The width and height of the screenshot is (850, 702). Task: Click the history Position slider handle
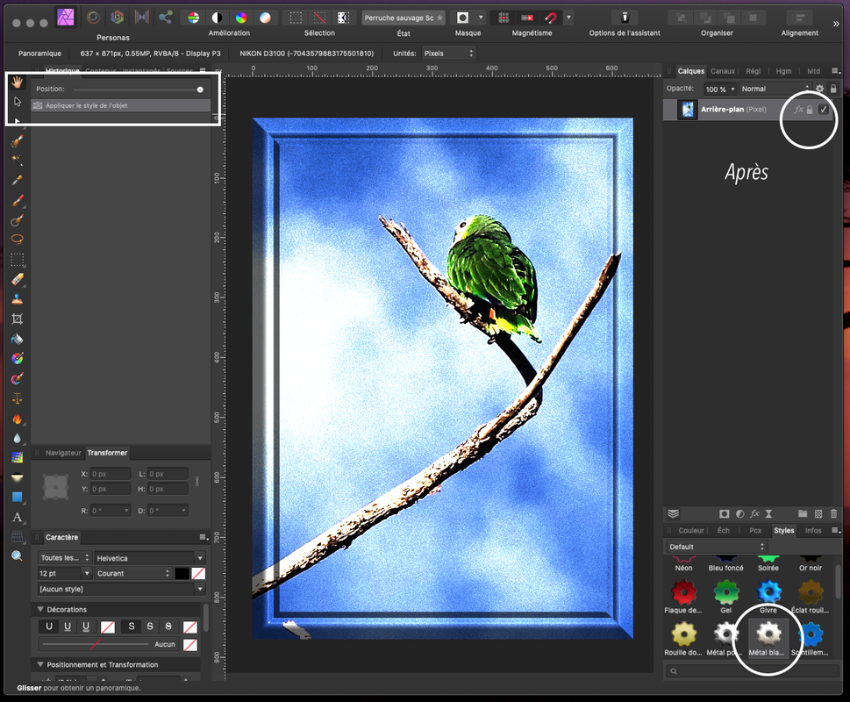(200, 90)
